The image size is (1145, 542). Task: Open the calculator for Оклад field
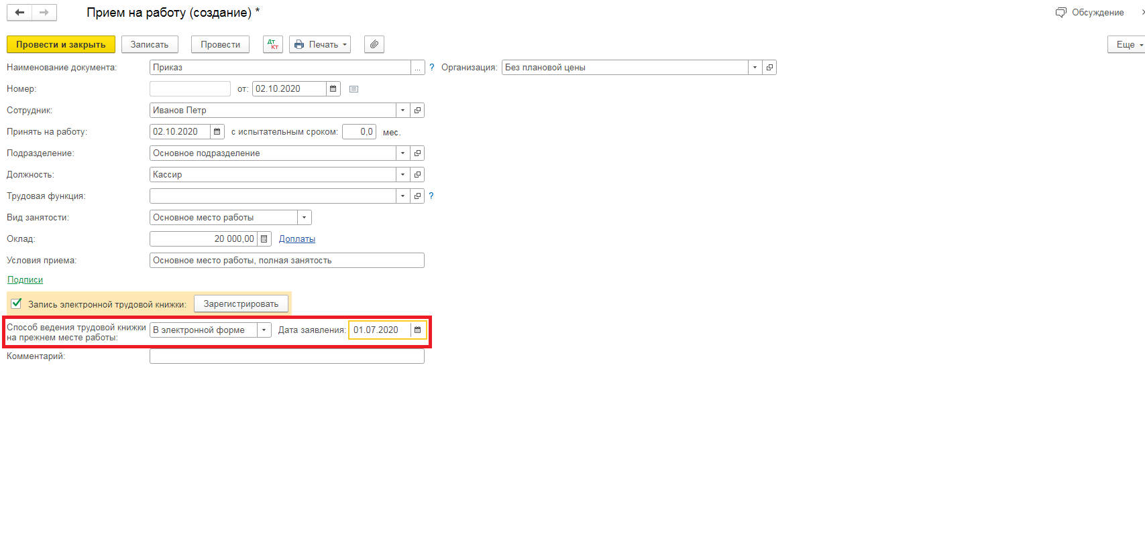coord(264,239)
